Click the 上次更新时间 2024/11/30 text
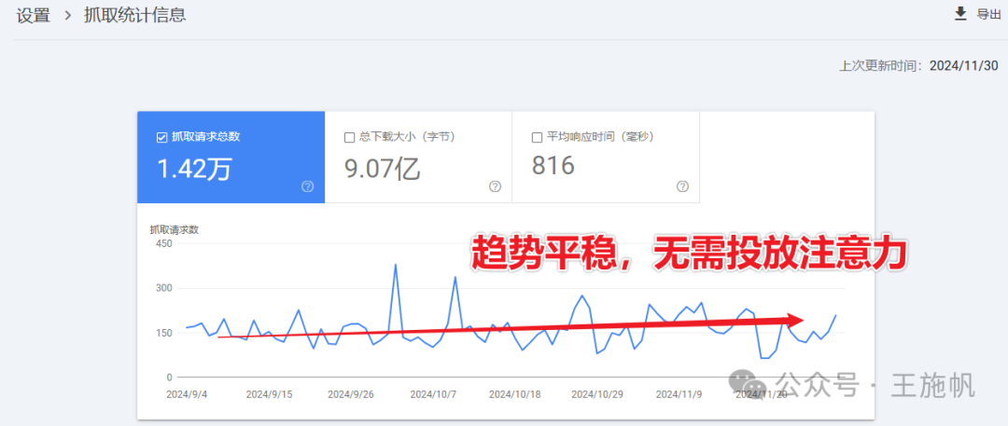This screenshot has height=426, width=1008. (918, 66)
